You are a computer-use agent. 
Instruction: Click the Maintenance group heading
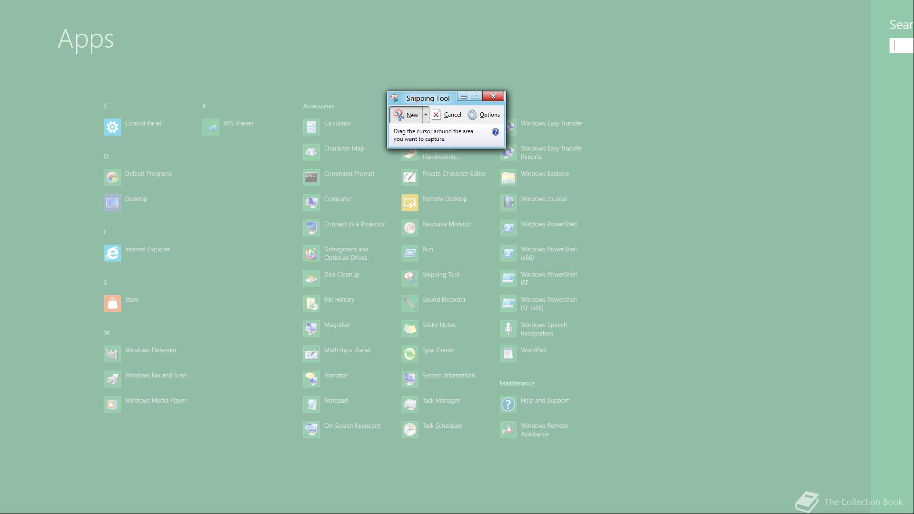pos(517,384)
